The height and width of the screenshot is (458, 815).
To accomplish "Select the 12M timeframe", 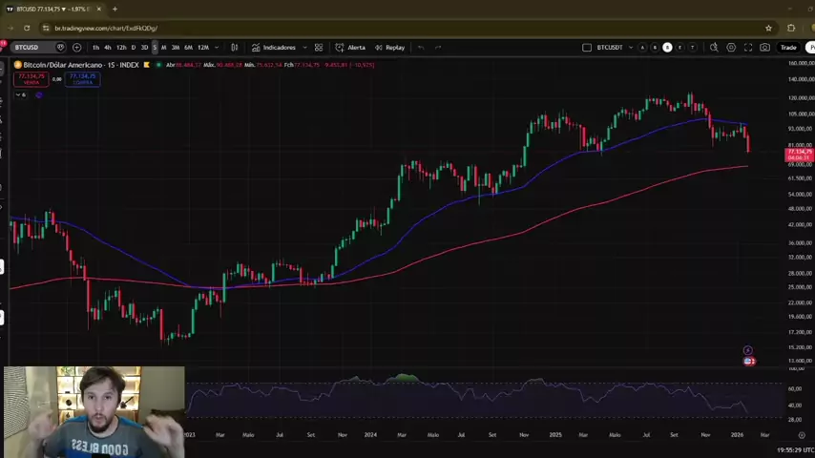I will (x=202, y=47).
